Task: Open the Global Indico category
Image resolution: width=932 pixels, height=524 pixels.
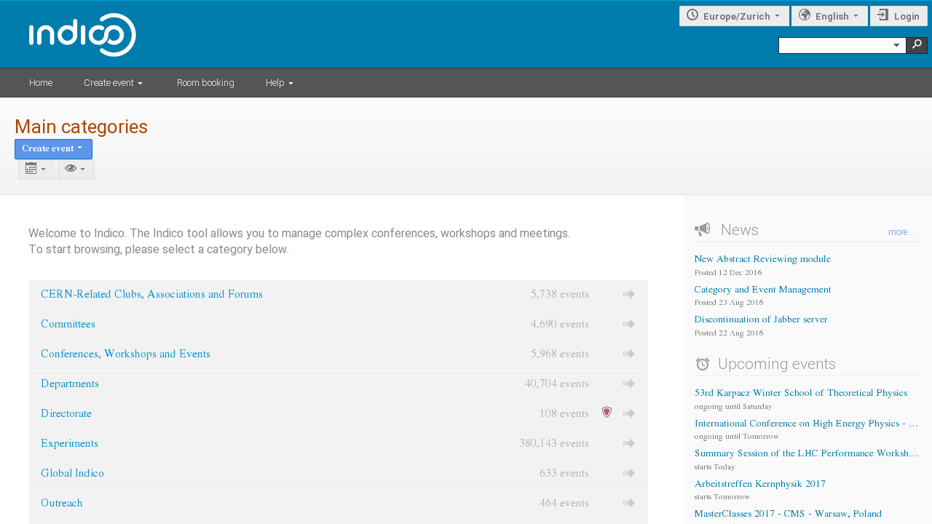Action: (x=72, y=473)
